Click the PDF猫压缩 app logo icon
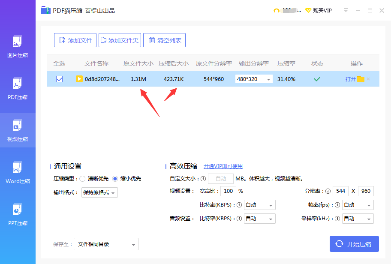This screenshot has height=264, width=391. pyautogui.click(x=46, y=10)
